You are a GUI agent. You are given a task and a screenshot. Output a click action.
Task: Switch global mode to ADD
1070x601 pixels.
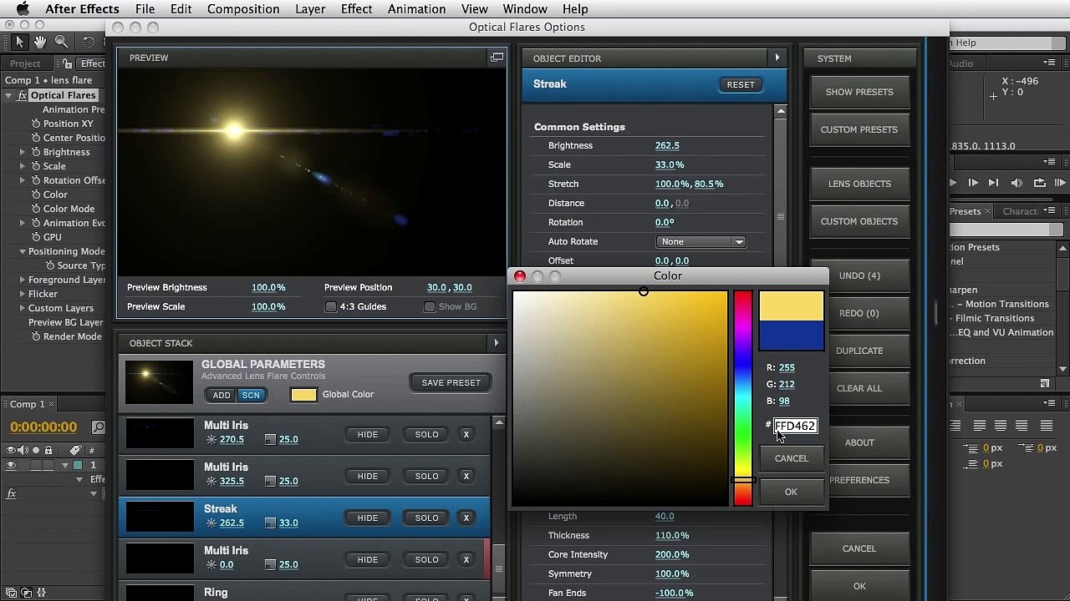click(222, 395)
